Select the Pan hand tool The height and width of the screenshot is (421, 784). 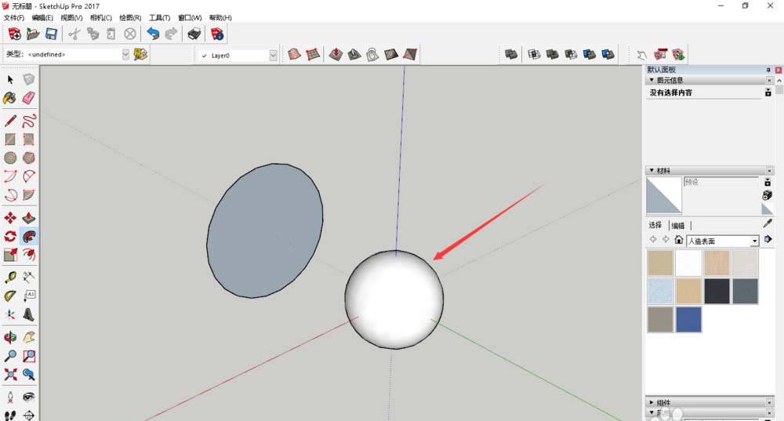click(29, 337)
